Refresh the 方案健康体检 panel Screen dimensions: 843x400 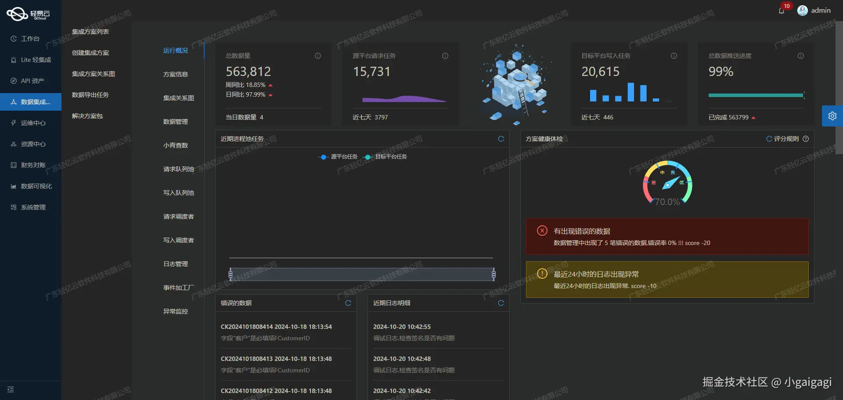pos(769,139)
